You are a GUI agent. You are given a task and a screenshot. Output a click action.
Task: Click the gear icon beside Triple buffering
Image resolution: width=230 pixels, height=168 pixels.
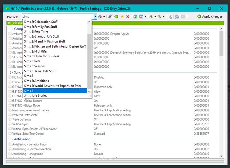(10, 119)
